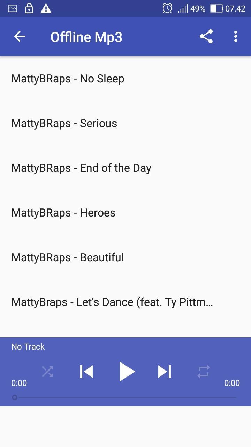Start playback with the play button
The image size is (251, 447).
pyautogui.click(x=127, y=371)
